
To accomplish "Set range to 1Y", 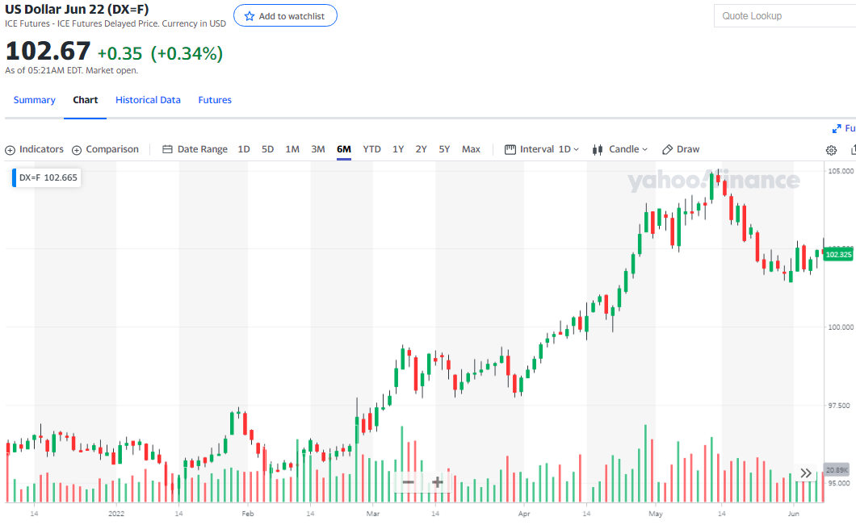I will (398, 149).
